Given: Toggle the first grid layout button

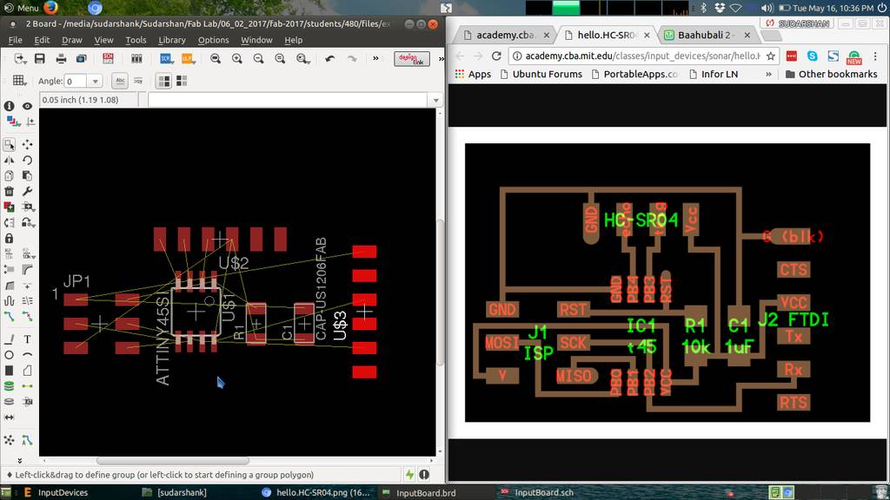Looking at the screenshot, I should point(163,81).
